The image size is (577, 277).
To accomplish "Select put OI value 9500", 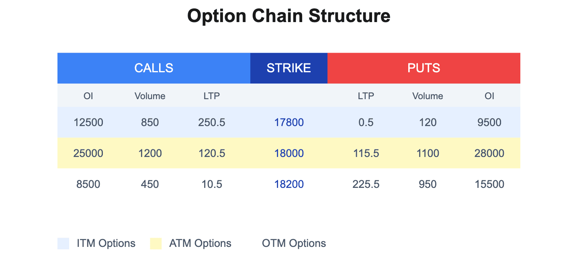I will tap(489, 122).
